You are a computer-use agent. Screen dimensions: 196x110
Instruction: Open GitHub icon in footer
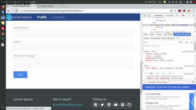coord(129,105)
